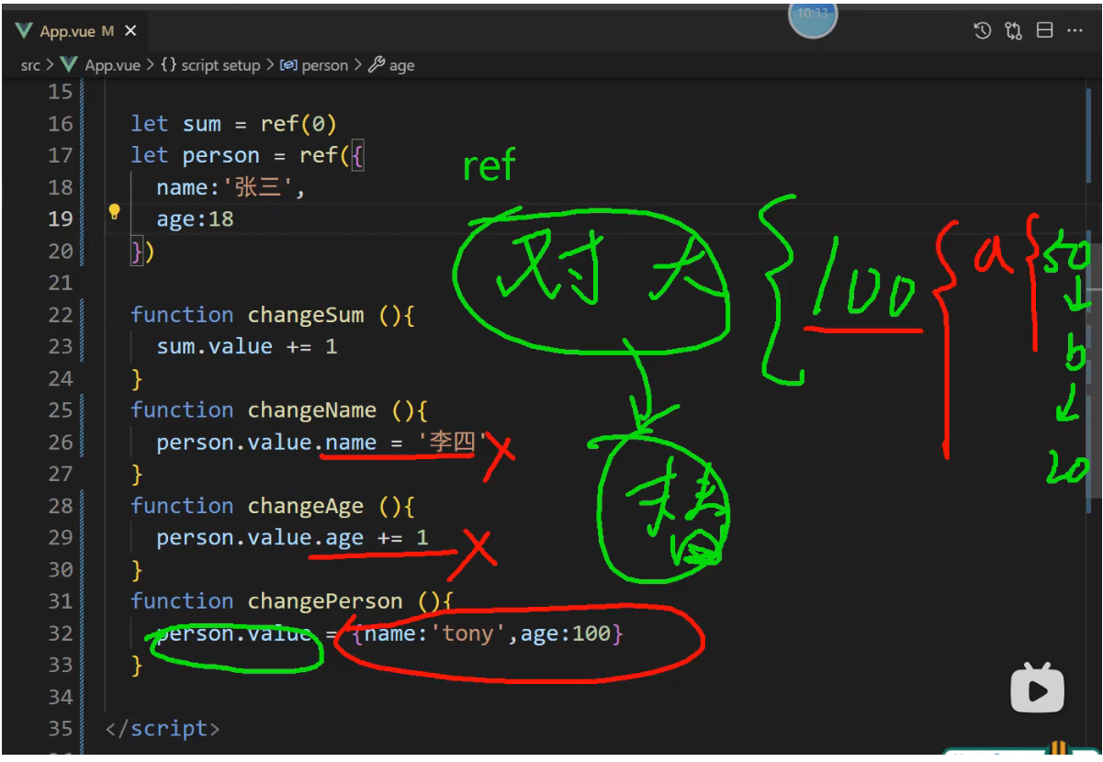Close the App.vue editor tab
This screenshot has height=762, width=1103.
pos(130,31)
